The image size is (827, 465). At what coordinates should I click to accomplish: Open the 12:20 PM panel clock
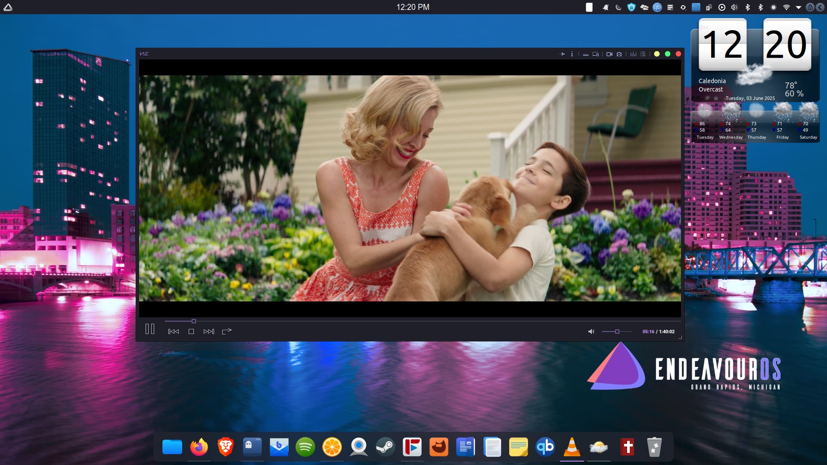413,7
